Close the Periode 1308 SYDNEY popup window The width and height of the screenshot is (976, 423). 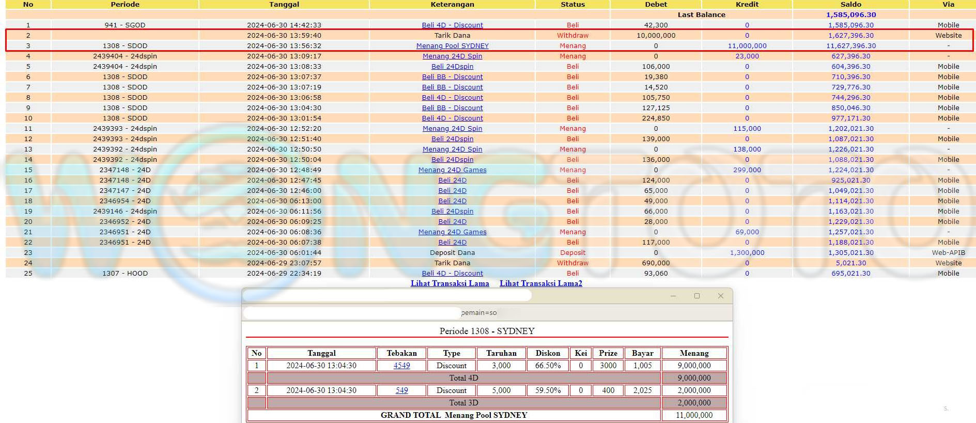click(720, 296)
